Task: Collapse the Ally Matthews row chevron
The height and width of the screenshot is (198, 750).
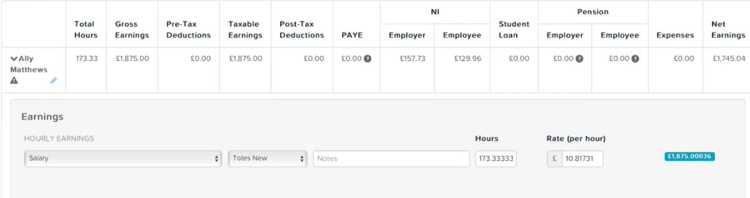Action: [x=14, y=59]
